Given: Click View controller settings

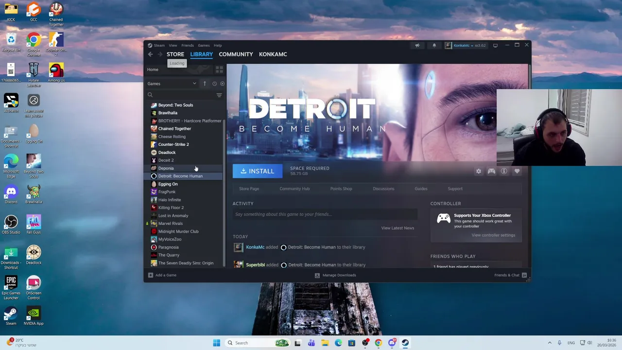Looking at the screenshot, I should [x=493, y=235].
